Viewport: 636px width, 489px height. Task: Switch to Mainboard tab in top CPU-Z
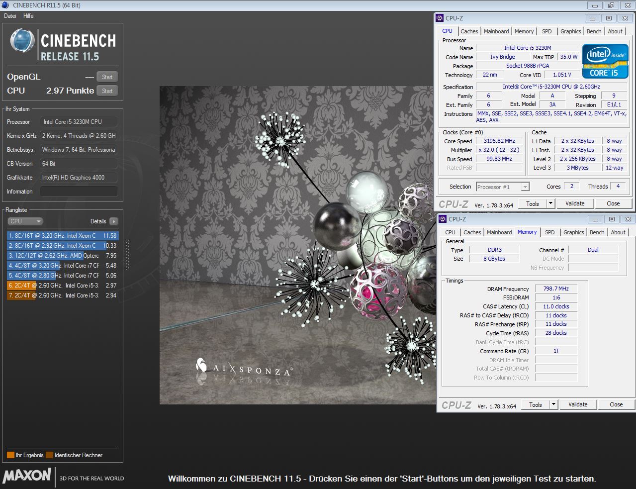coord(496,31)
